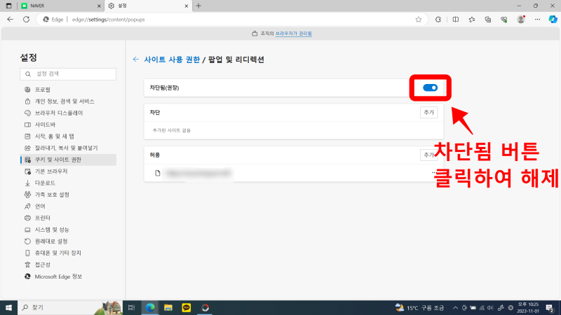Open 원래대로 설정 section
Screen dimensions: 561x315
pos(68,241)
